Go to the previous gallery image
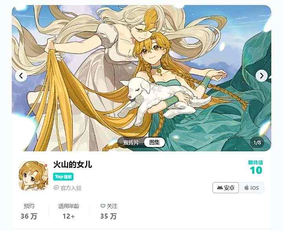 click(x=21, y=76)
